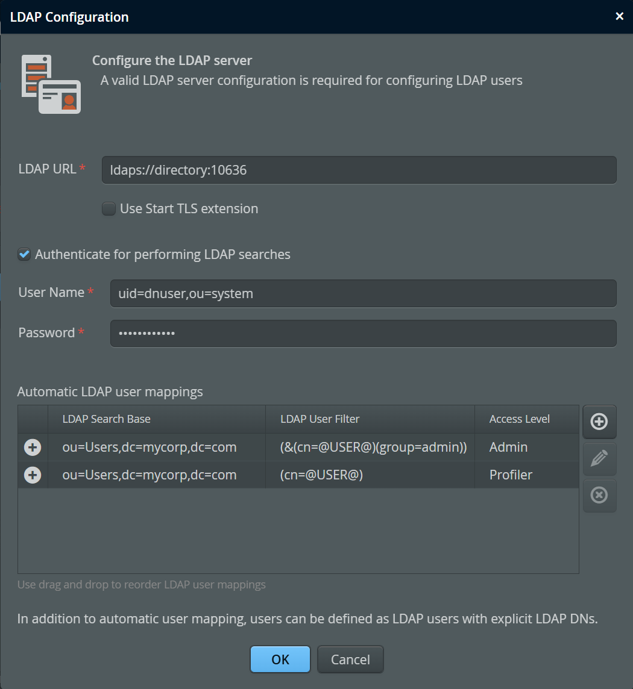Click OK to confirm LDAP settings

click(280, 659)
